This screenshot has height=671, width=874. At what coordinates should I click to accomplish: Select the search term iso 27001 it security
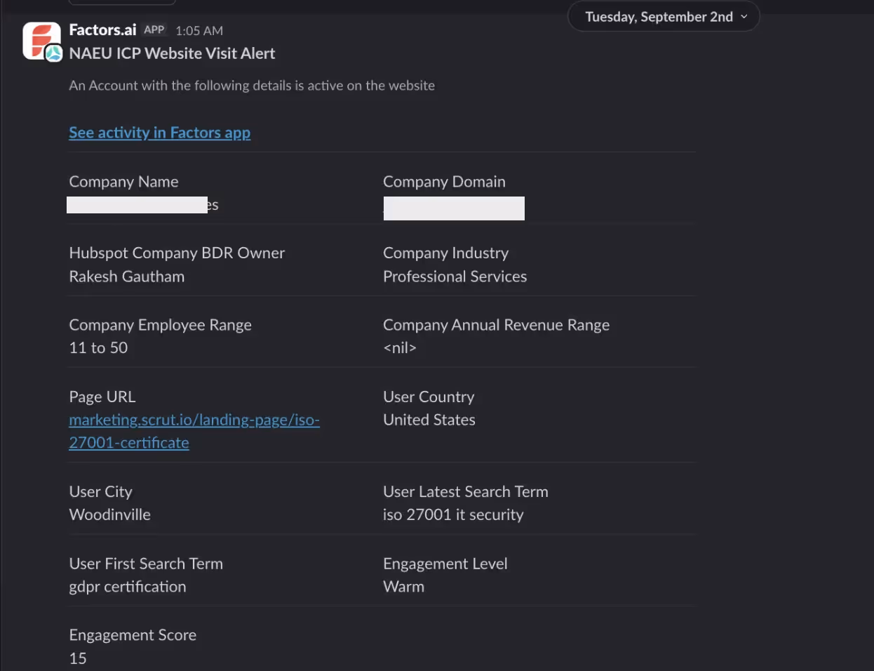tap(453, 514)
